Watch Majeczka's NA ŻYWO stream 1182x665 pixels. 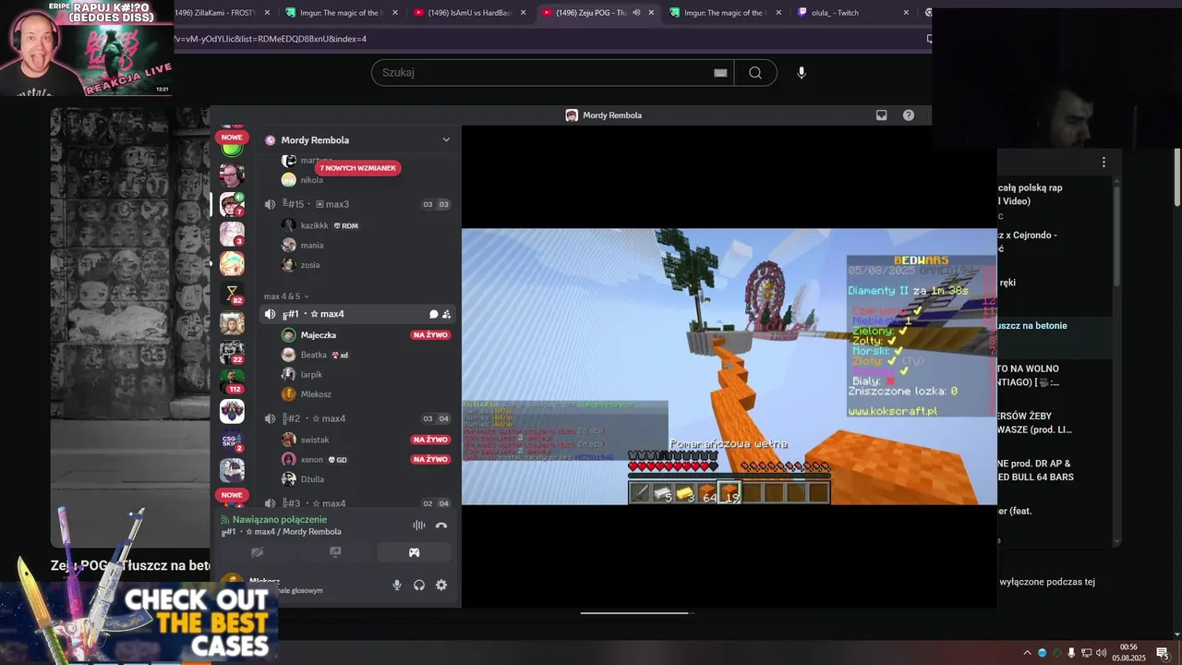(x=430, y=335)
